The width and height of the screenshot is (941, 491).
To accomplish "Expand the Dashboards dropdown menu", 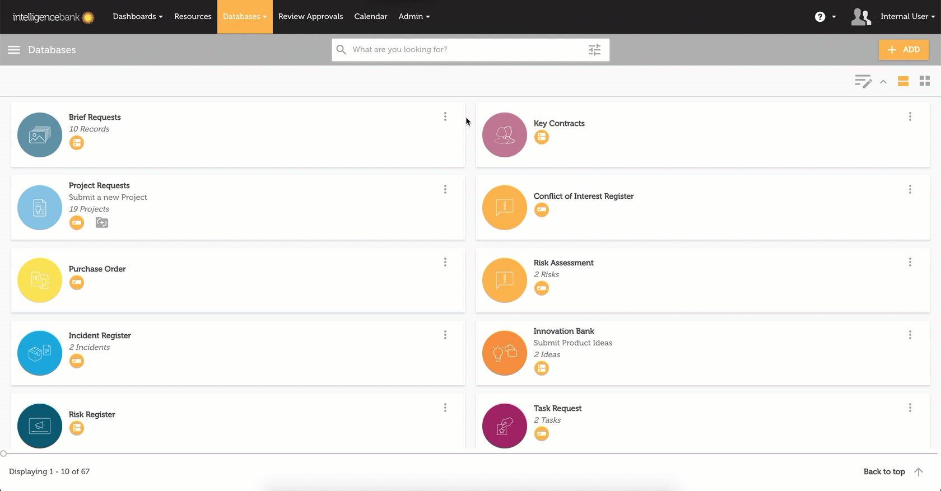I will coord(137,17).
